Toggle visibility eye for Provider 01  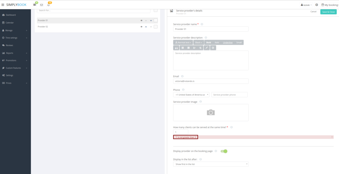click(x=141, y=20)
